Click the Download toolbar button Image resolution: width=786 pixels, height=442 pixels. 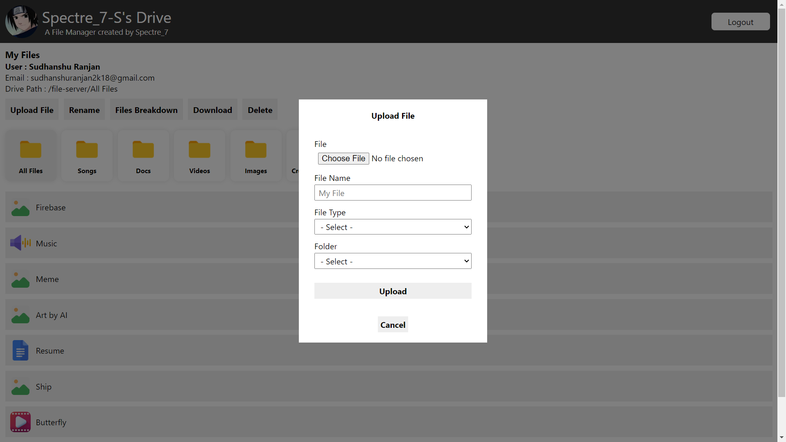pyautogui.click(x=213, y=110)
